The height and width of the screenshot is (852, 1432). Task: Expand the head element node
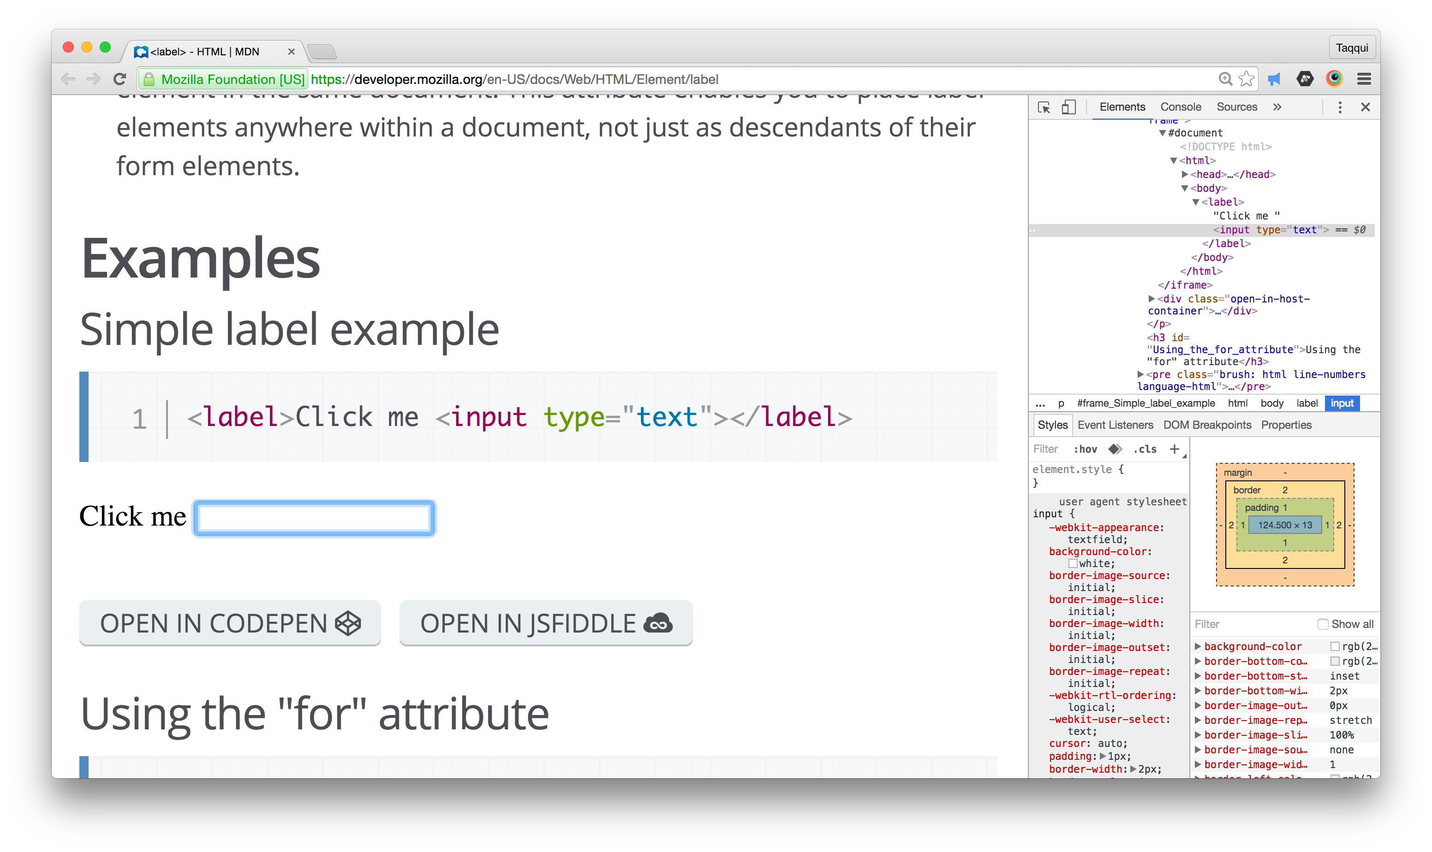coord(1184,174)
